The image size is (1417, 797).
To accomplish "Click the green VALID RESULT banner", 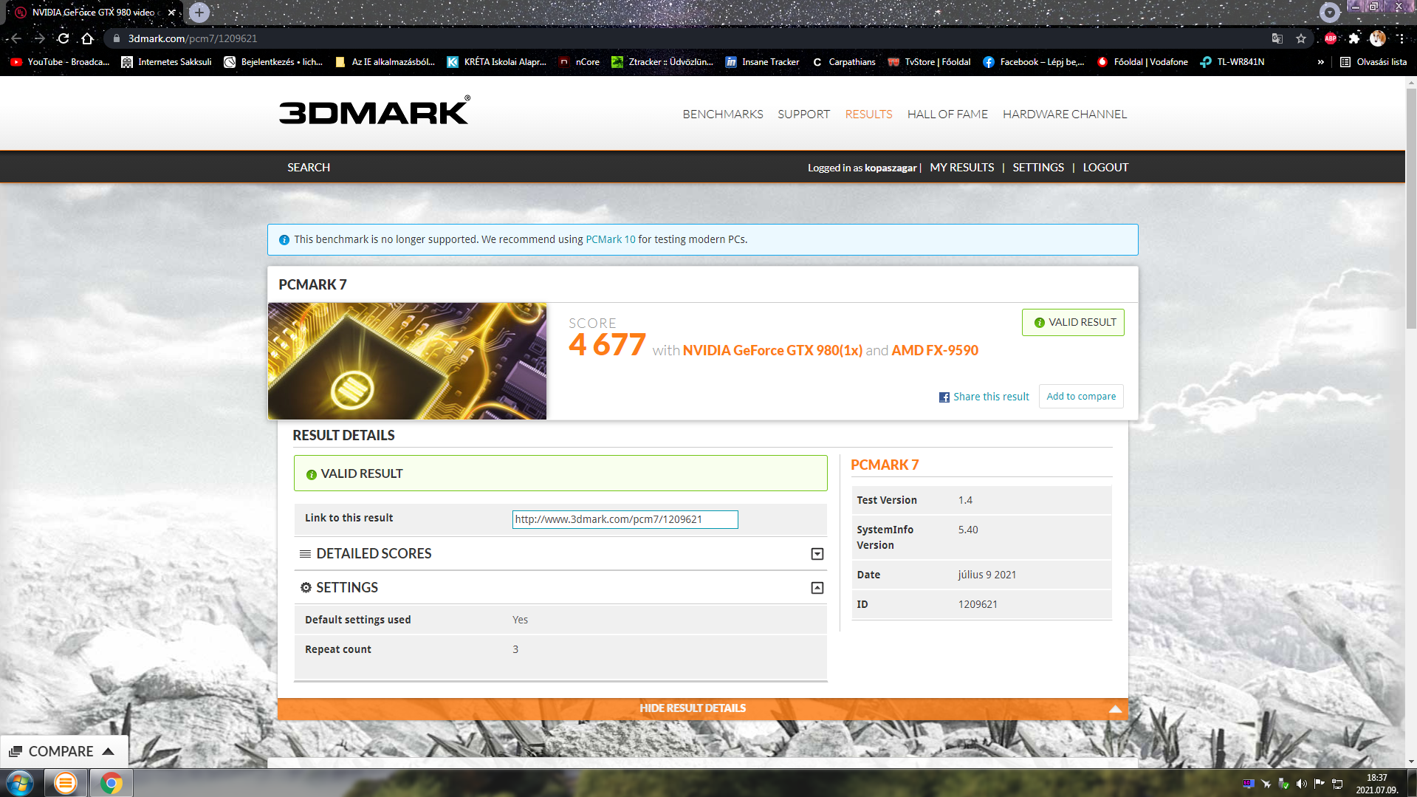I will click(x=560, y=473).
